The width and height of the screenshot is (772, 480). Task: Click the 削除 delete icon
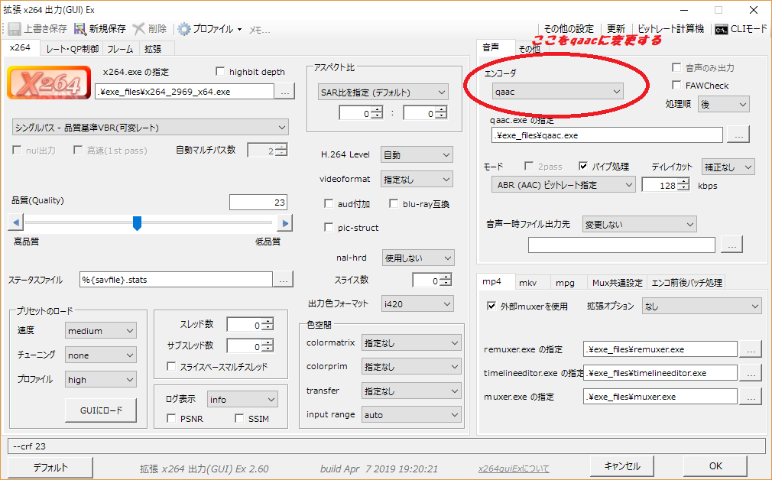pos(139,29)
